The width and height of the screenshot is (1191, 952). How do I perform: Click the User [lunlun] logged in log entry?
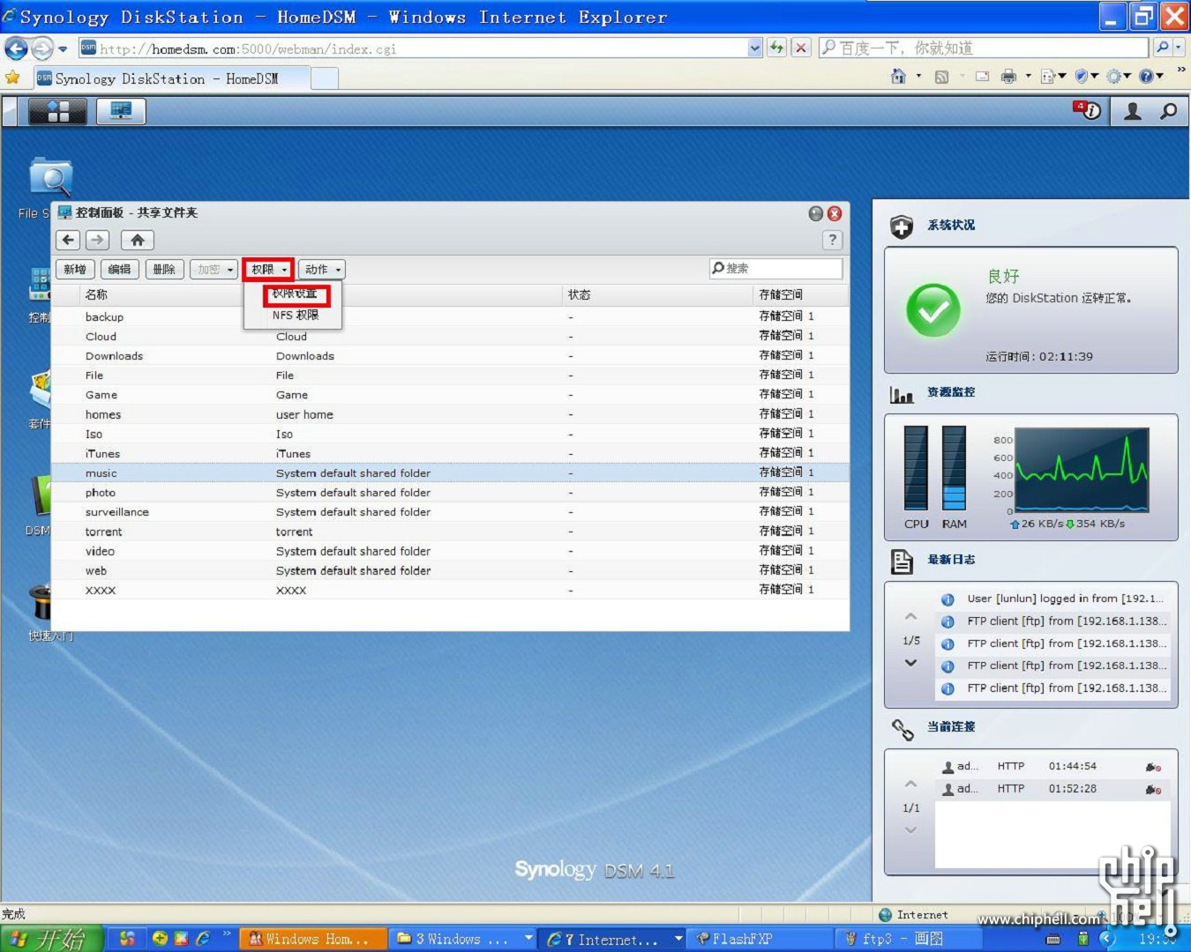[x=1052, y=599]
